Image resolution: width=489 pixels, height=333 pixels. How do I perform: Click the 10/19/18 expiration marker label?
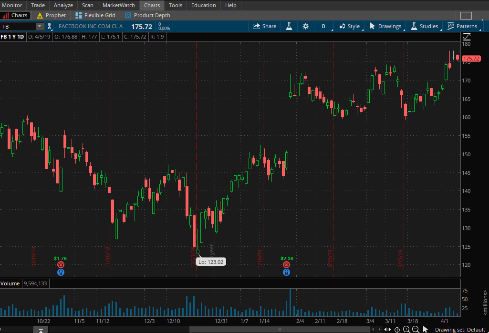(x=34, y=257)
